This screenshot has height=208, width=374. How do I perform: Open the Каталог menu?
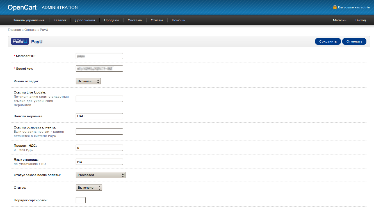[60, 20]
